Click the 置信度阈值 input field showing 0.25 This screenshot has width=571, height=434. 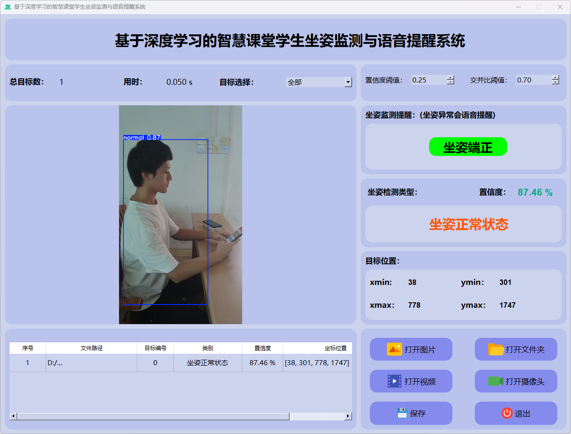pyautogui.click(x=429, y=80)
